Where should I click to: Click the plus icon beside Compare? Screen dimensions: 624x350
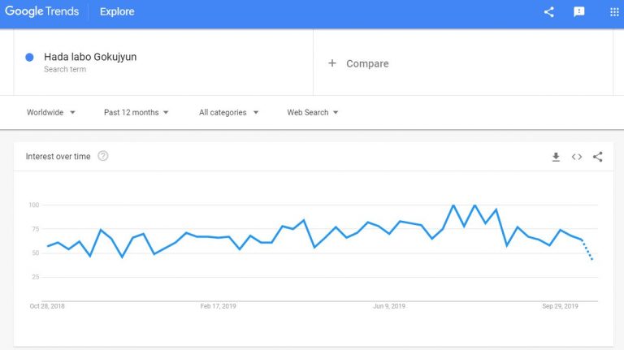click(x=332, y=63)
